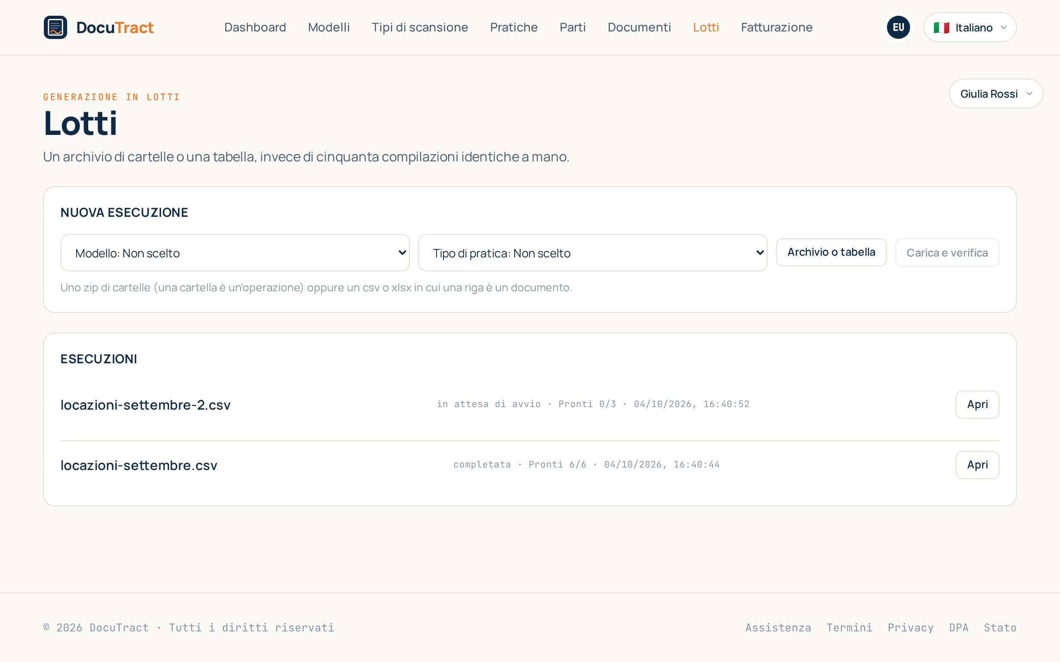Open the Modelli nav item
Image resolution: width=1060 pixels, height=662 pixels.
click(x=328, y=27)
